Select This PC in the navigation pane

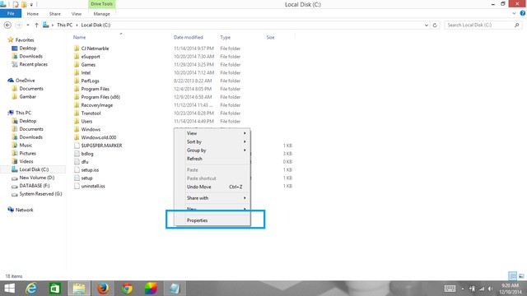23,113
